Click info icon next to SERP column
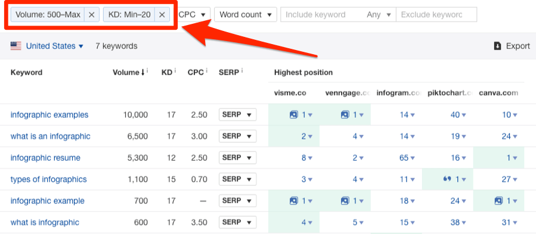Viewport: 536px width, 234px height. (242, 71)
